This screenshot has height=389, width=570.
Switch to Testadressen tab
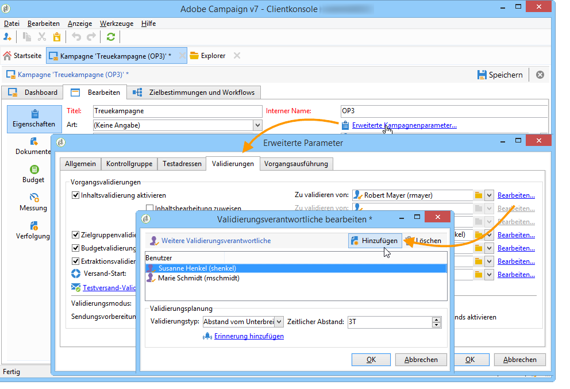click(182, 164)
